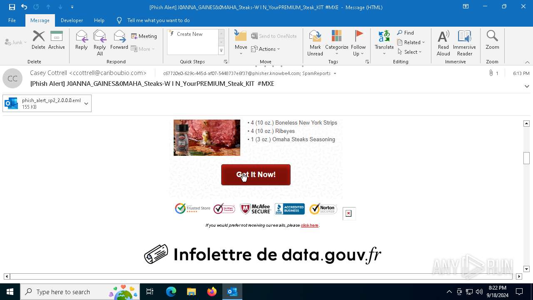The height and width of the screenshot is (300, 533).
Task: Create a Meeting from this email
Action: (x=144, y=36)
